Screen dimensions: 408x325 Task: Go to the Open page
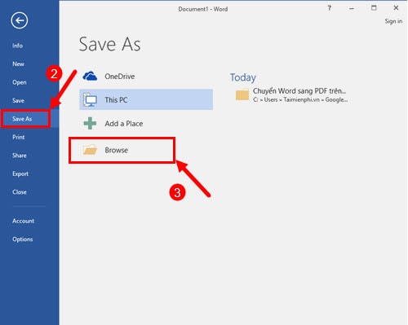pyautogui.click(x=20, y=82)
